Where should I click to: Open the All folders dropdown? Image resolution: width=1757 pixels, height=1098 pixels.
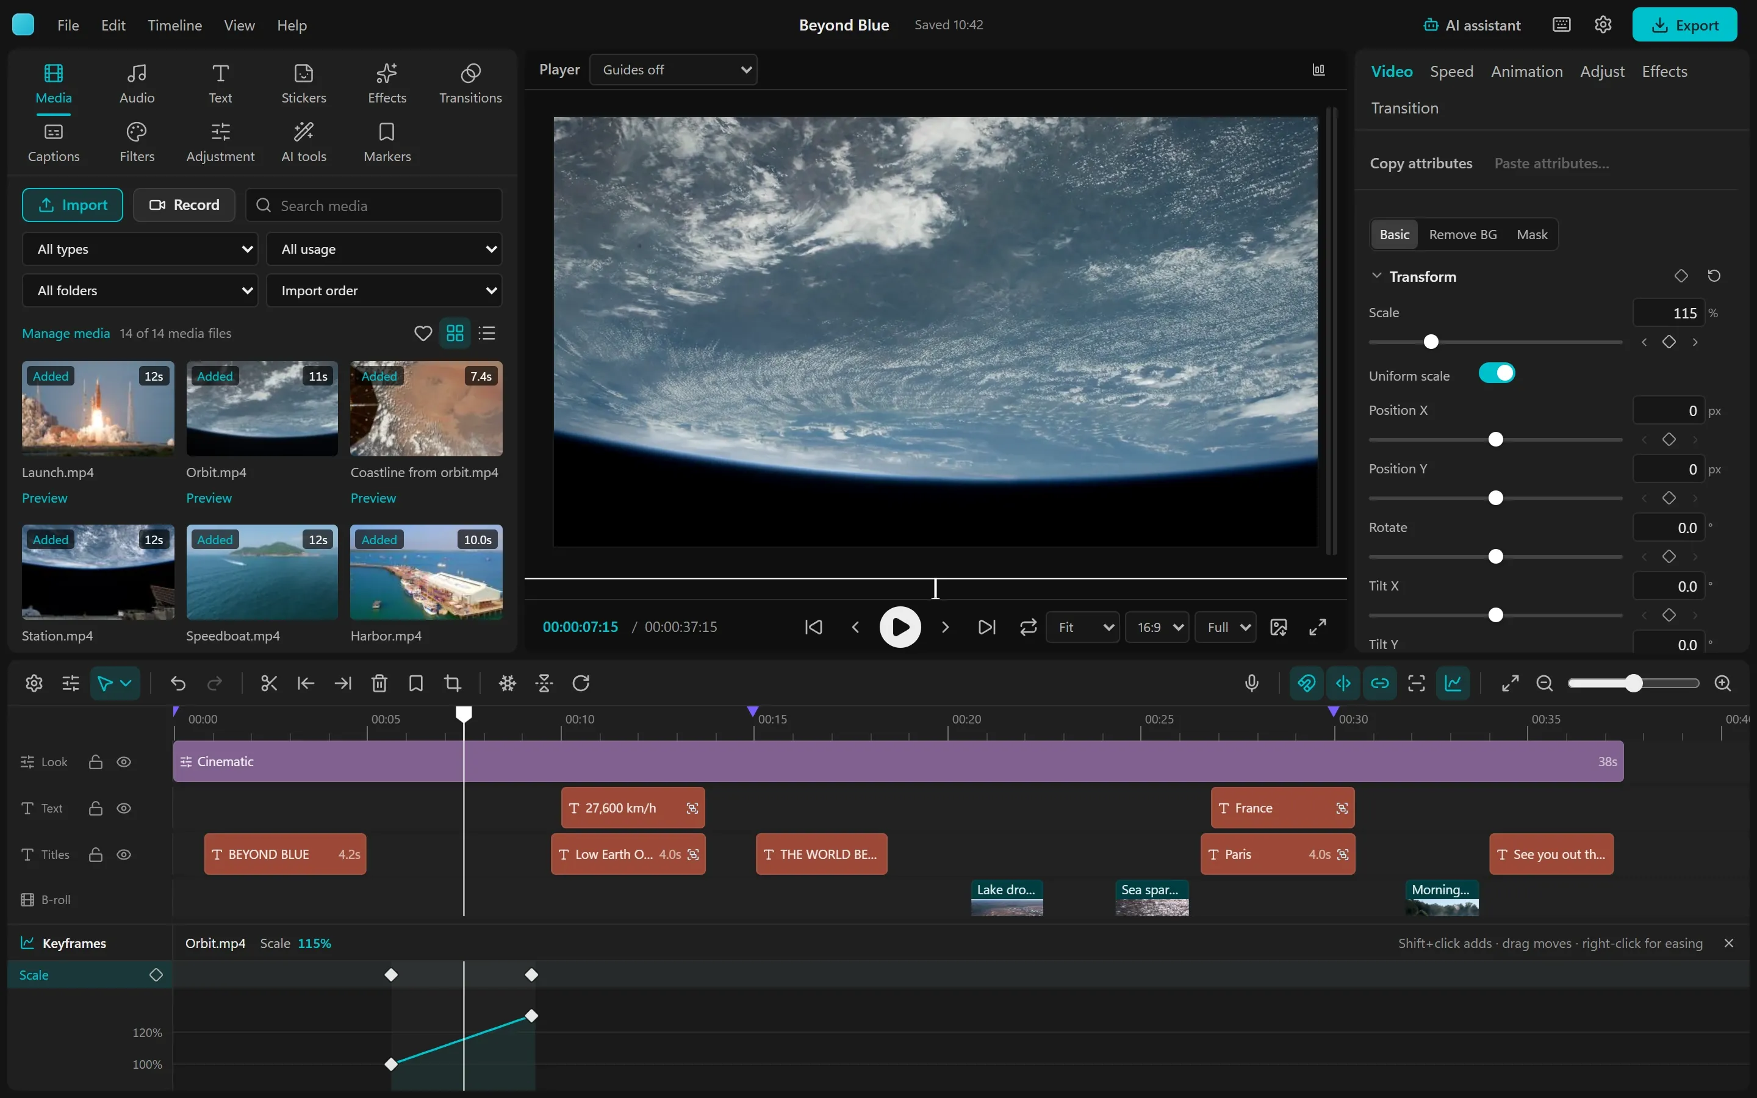pos(140,290)
